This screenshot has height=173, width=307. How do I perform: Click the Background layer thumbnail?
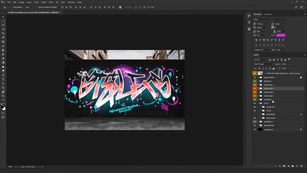pyautogui.click(x=260, y=129)
